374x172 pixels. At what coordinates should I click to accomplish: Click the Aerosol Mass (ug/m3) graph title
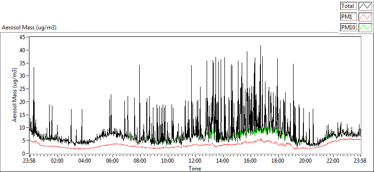point(29,28)
